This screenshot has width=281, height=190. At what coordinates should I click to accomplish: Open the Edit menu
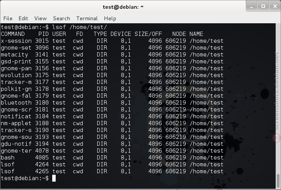(x=23, y=18)
